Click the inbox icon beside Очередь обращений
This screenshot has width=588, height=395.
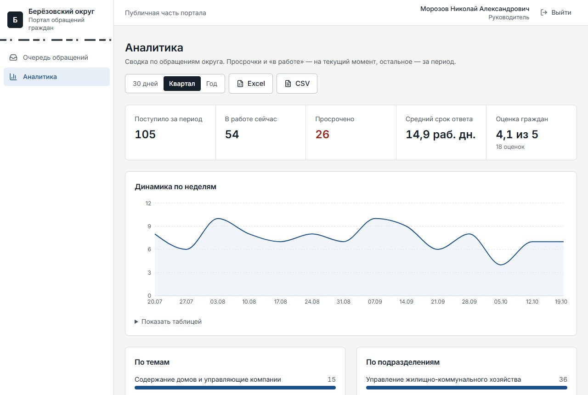[13, 57]
